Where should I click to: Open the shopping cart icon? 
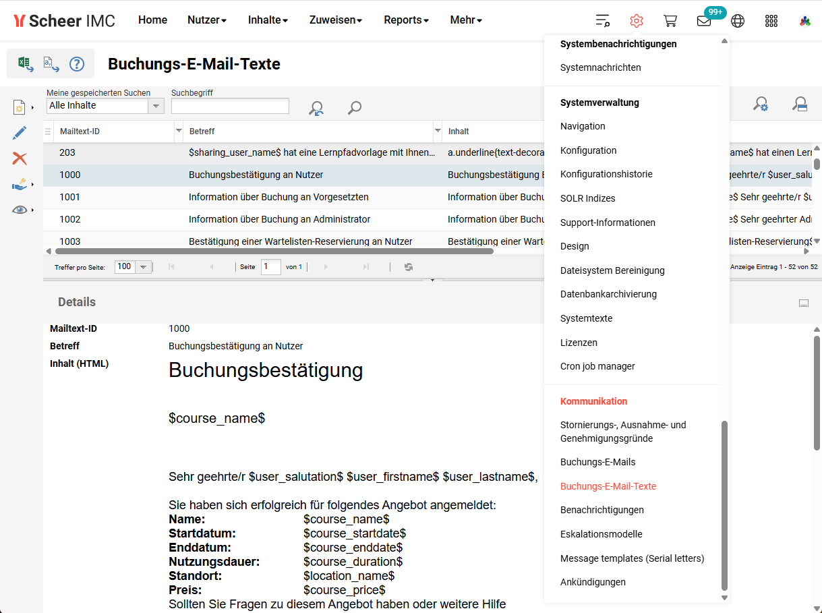tap(670, 20)
